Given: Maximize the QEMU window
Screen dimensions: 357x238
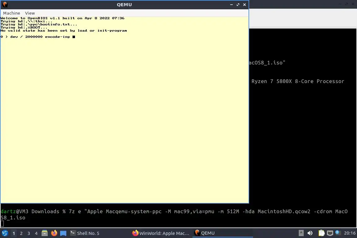Looking at the screenshot, I should 238,5.
